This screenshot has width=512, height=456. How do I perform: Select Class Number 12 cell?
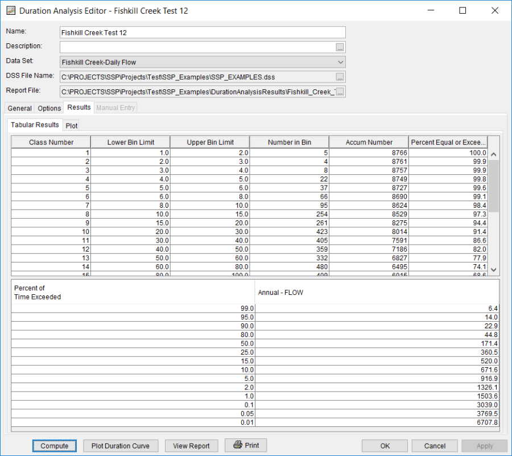tap(51, 249)
